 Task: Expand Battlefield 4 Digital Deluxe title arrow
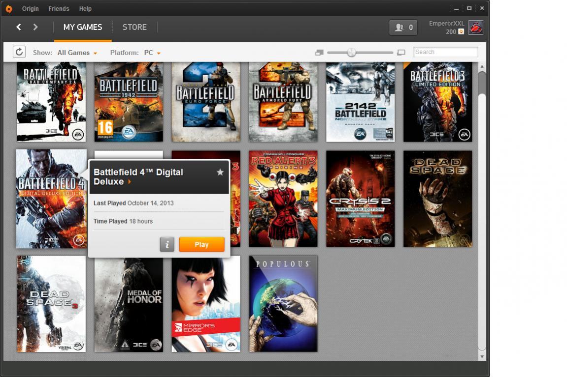pos(130,182)
